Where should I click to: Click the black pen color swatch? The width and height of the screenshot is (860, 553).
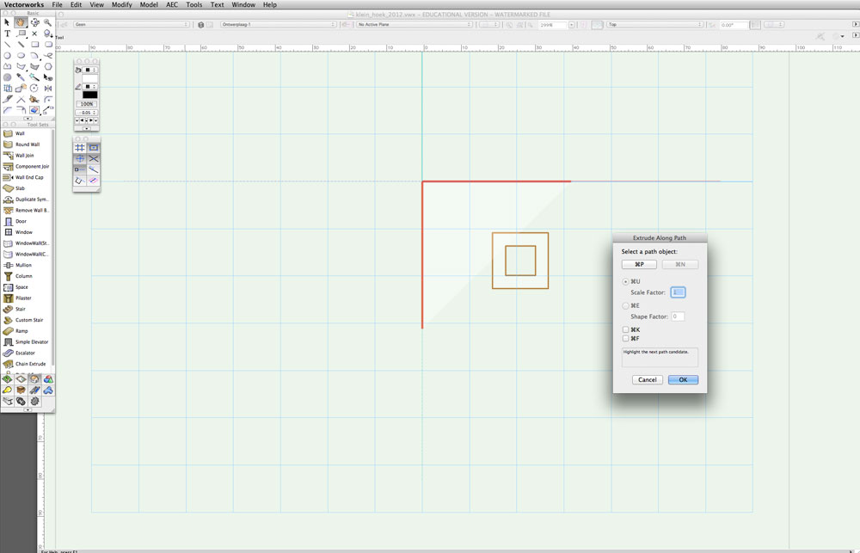pos(90,95)
